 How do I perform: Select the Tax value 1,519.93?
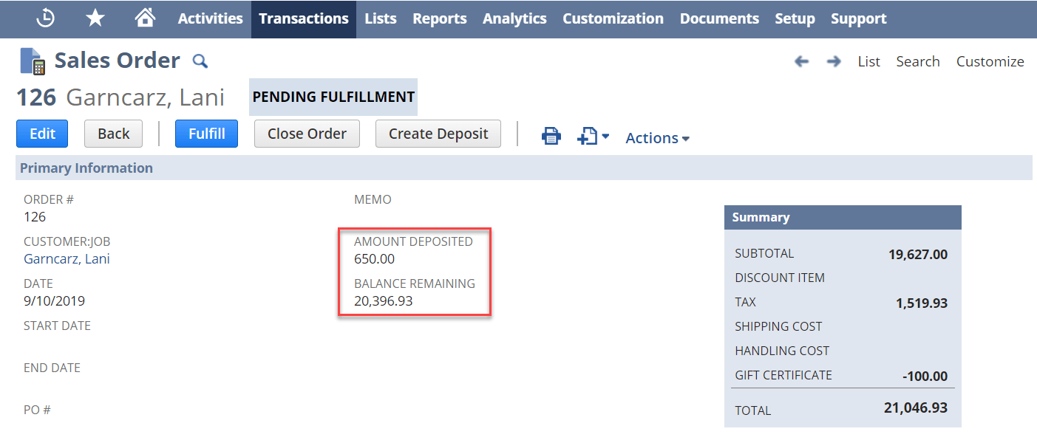[x=922, y=303]
